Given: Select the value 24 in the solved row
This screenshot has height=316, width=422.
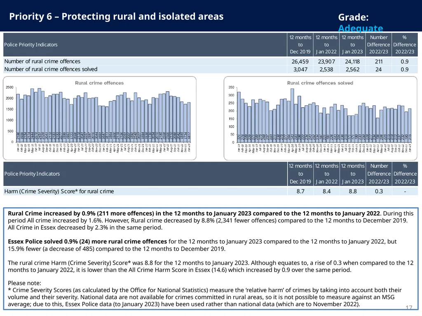Looking at the screenshot, I should [x=378, y=69].
